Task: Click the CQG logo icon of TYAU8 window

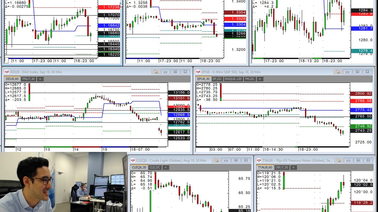Action: (x=259, y=160)
